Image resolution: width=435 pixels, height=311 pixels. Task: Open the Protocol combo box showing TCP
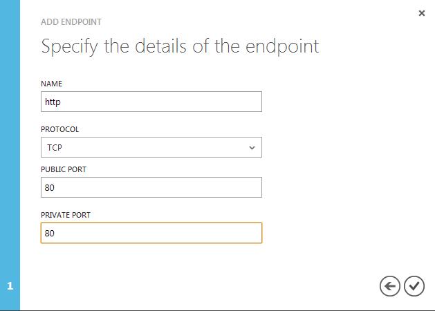coord(151,147)
